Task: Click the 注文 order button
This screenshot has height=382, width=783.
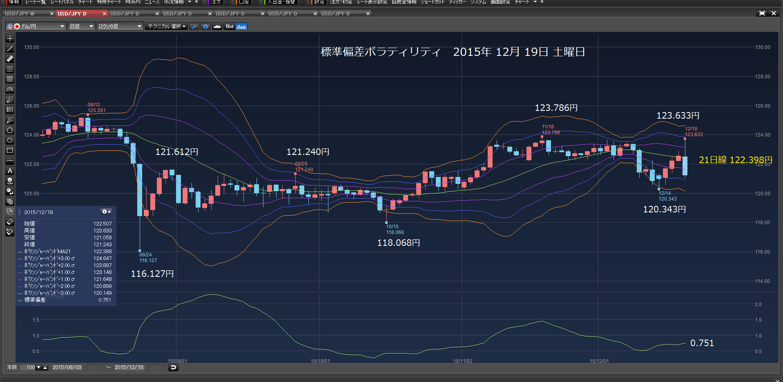Action: click(216, 2)
